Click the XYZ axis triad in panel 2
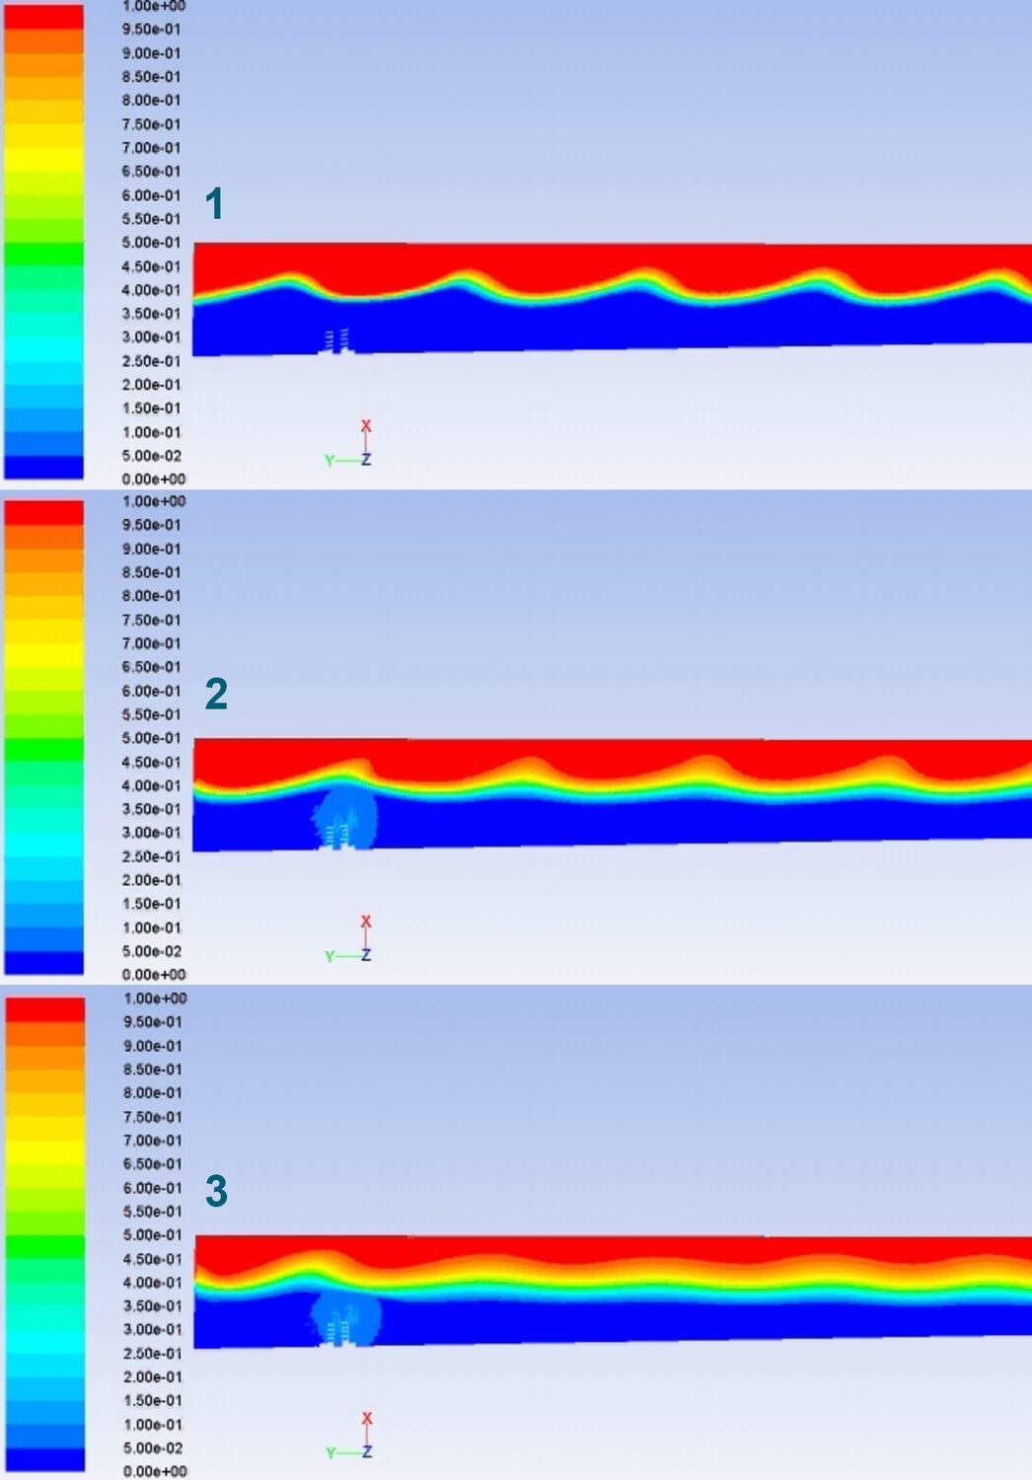 (352, 941)
